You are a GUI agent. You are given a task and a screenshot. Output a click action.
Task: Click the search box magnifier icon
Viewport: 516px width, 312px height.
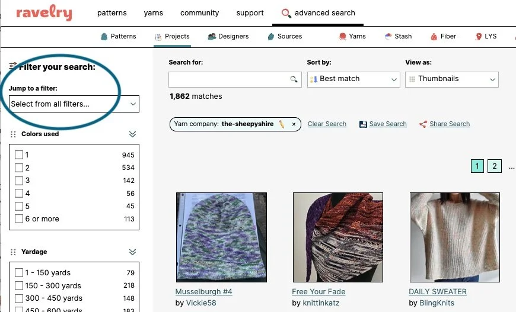click(294, 79)
